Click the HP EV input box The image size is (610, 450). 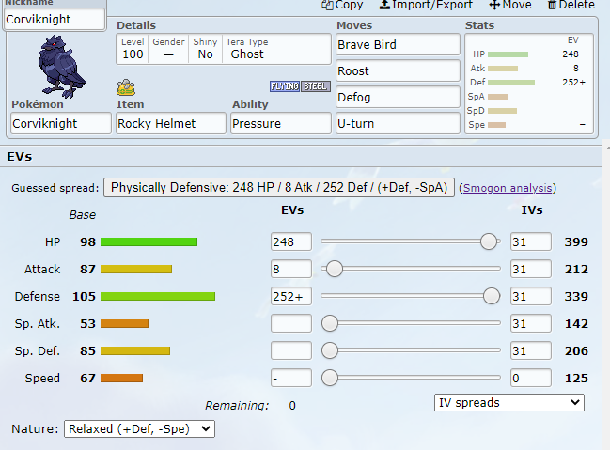[291, 241]
